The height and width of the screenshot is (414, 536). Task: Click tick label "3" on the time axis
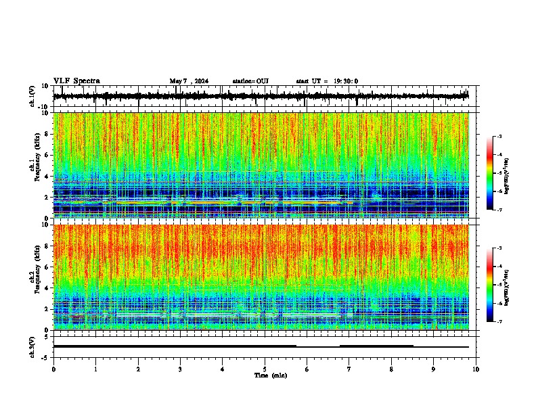pos(180,369)
